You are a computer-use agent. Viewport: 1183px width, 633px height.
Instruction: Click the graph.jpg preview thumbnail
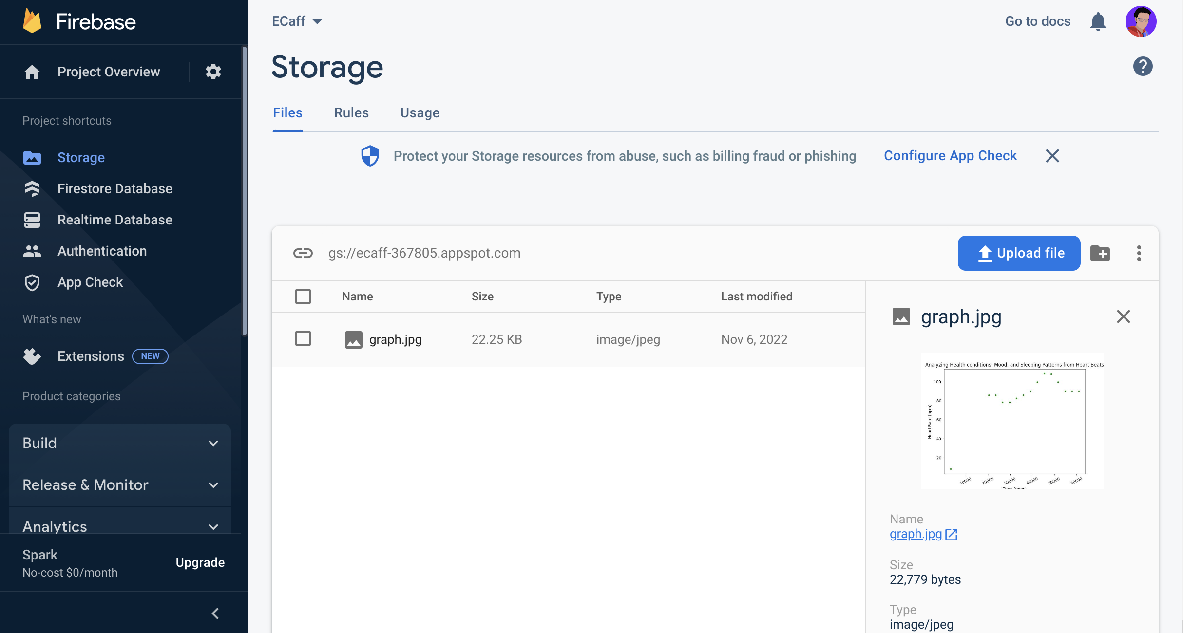coord(1012,421)
